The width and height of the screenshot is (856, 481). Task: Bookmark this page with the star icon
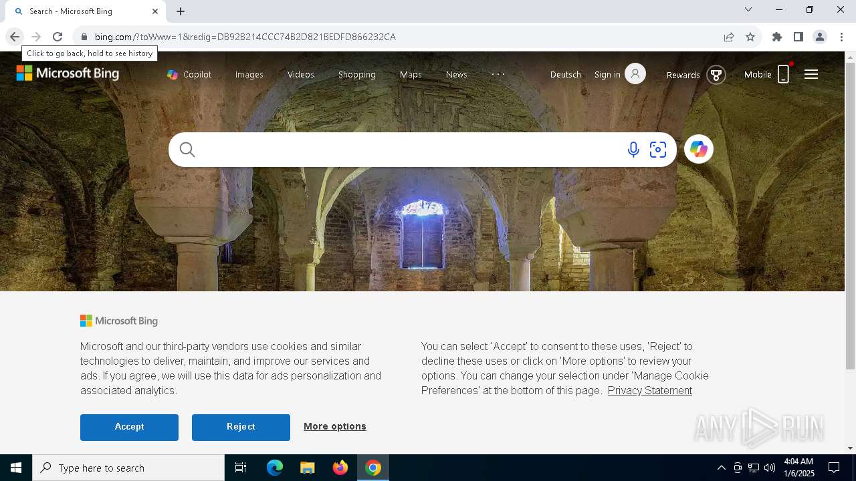[x=750, y=37]
